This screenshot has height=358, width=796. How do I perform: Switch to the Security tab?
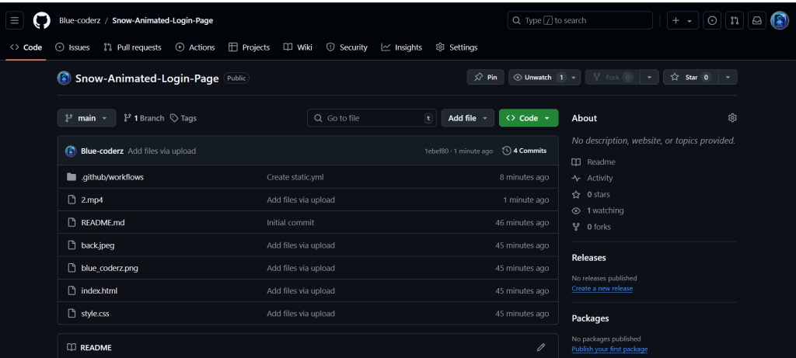[x=347, y=47]
